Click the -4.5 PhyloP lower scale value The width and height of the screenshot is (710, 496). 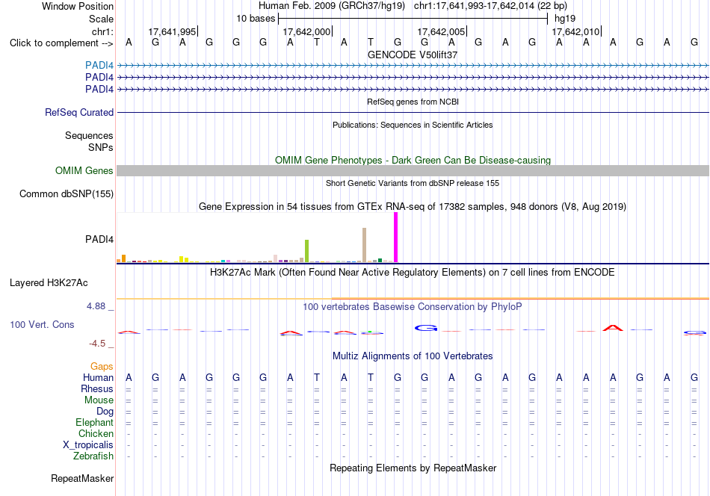click(x=97, y=344)
